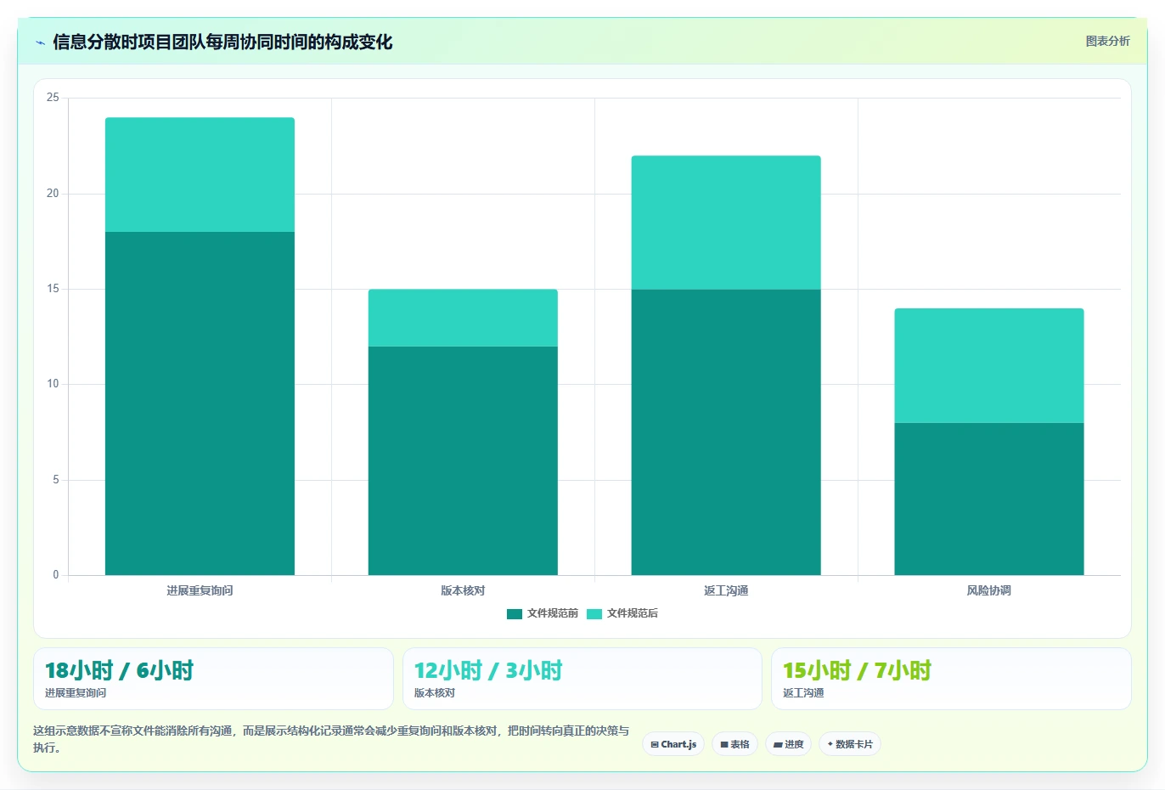Click the 风险协调 x-axis label
Viewport: 1165px width, 790px height.
tap(989, 590)
